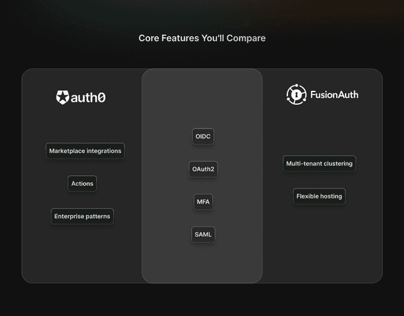Choose the OIDC feature tag
Viewport: 404px width, 316px height.
pyautogui.click(x=203, y=136)
